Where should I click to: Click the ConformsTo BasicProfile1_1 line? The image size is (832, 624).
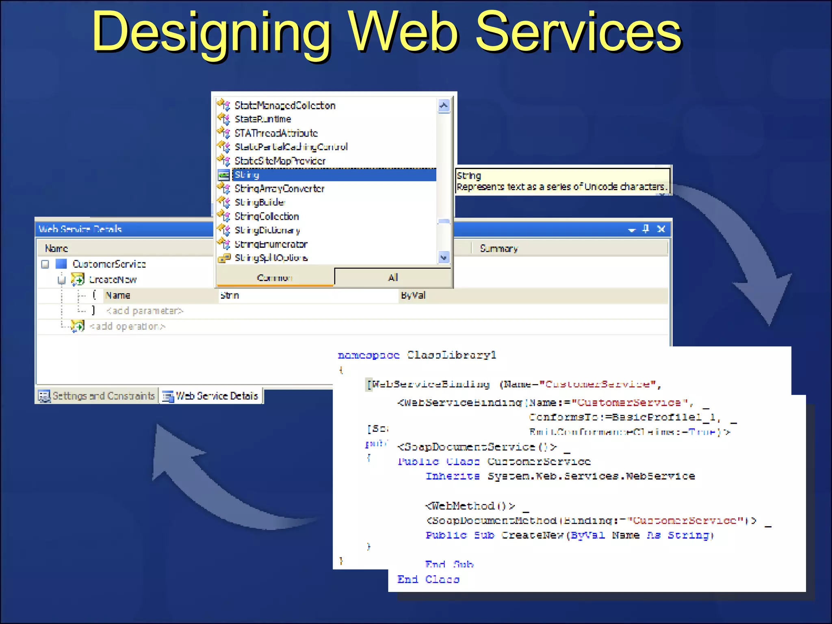(632, 417)
